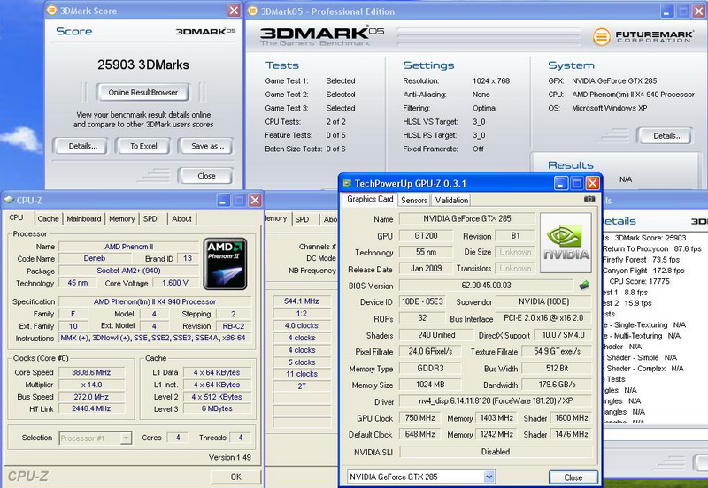Click the GPU-Z title bar icon

(346, 183)
